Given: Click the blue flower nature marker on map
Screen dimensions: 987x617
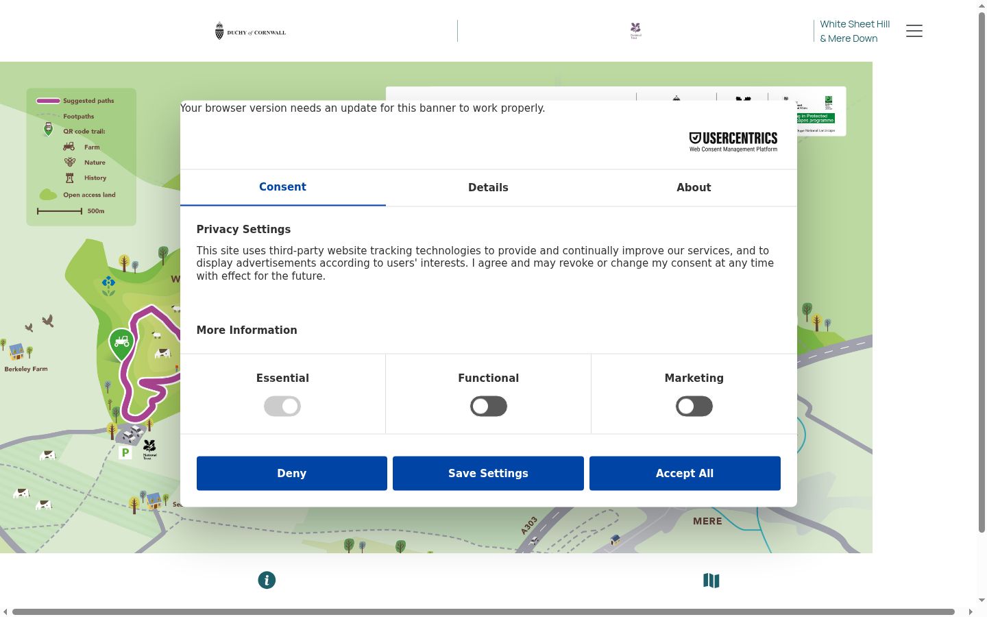Looking at the screenshot, I should (x=108, y=286).
